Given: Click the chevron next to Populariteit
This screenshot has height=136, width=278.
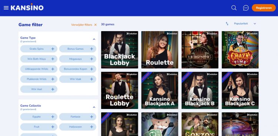Looking at the screenshot, I should pyautogui.click(x=255, y=24).
